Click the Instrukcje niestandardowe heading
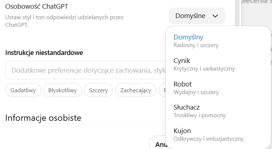Viewport: 272px width, 149px height. click(44, 53)
